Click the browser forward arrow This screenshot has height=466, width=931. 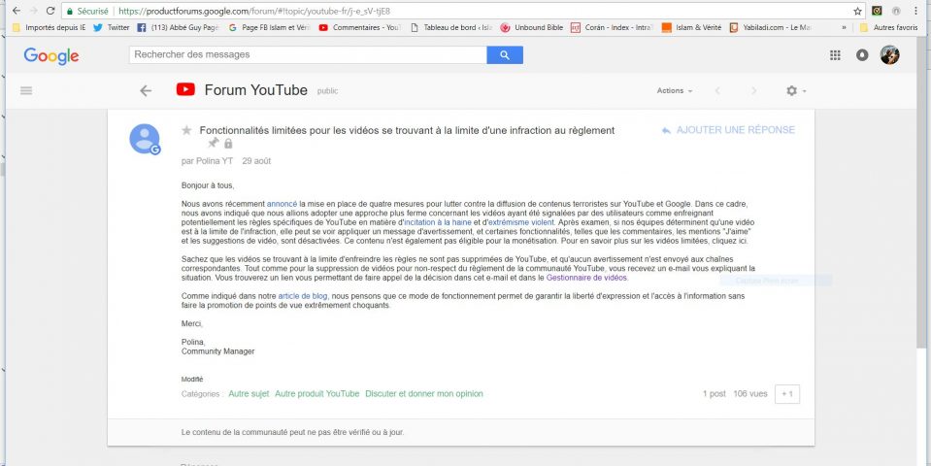[x=33, y=11]
